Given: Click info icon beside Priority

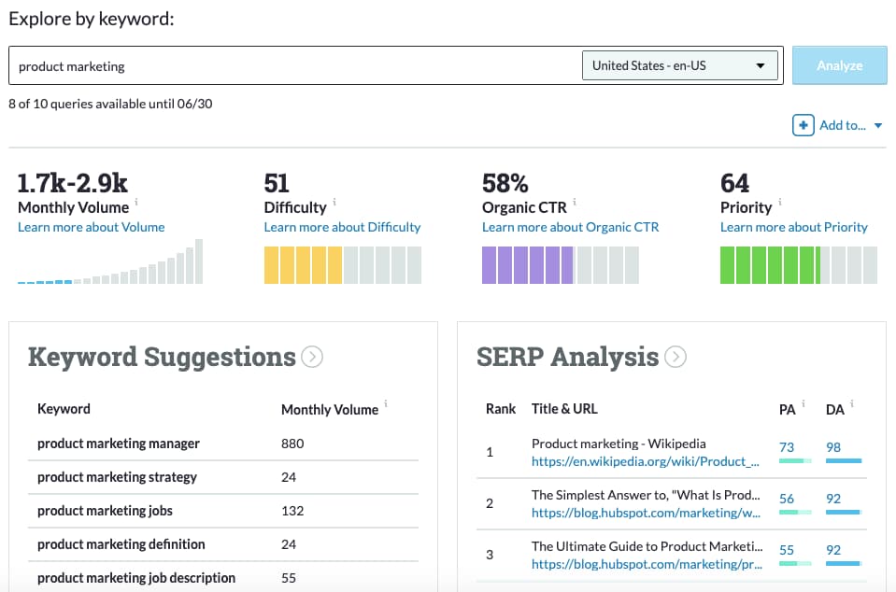Looking at the screenshot, I should coord(780,202).
